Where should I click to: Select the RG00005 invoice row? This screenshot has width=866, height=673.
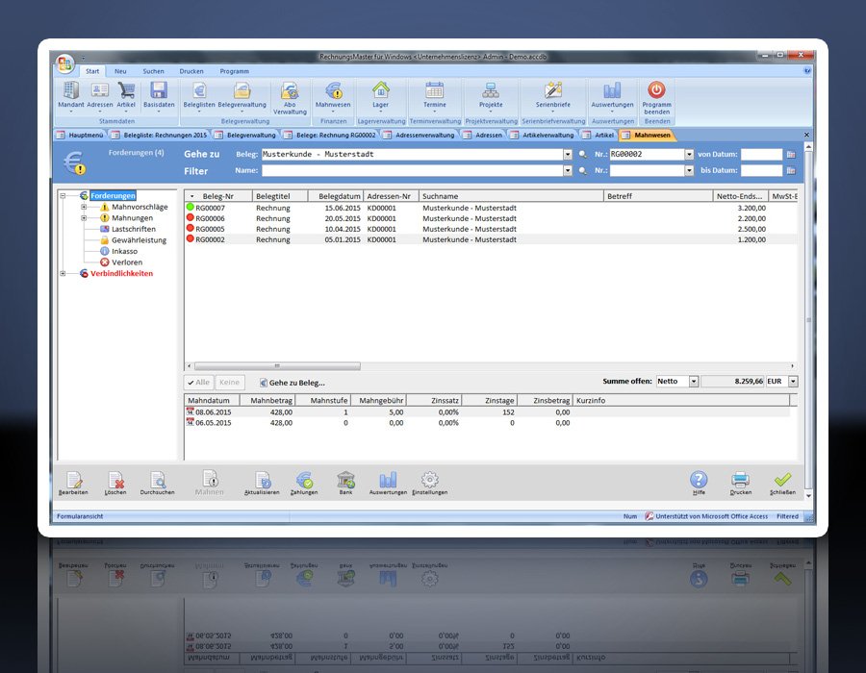point(491,229)
